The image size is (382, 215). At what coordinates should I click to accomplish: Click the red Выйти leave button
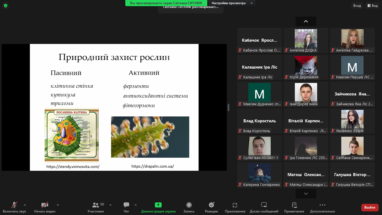370,207
